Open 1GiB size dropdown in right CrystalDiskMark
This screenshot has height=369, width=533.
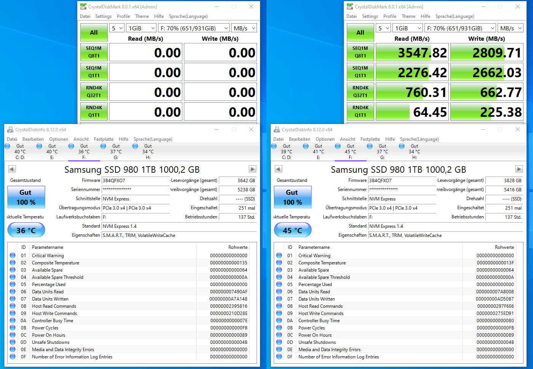[408, 28]
